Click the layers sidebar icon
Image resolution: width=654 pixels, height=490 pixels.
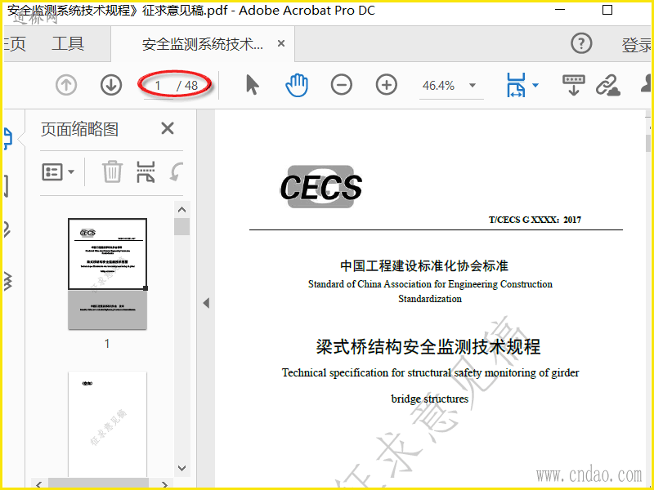click(x=7, y=281)
